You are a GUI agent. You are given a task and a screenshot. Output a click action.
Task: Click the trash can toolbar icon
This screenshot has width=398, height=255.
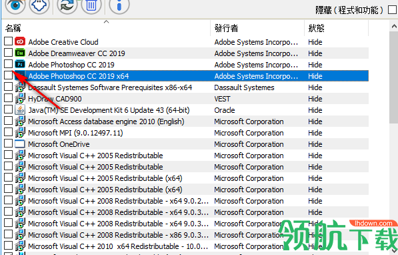pos(91,5)
